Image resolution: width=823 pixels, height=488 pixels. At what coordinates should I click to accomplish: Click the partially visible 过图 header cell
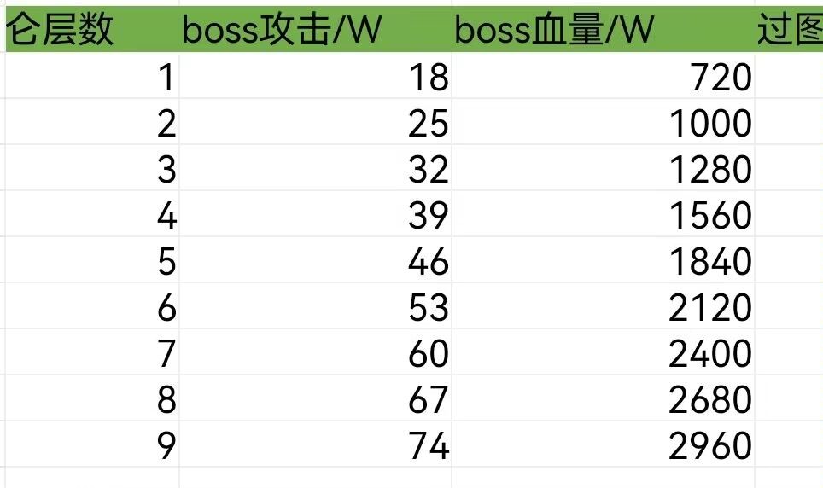pos(790,31)
